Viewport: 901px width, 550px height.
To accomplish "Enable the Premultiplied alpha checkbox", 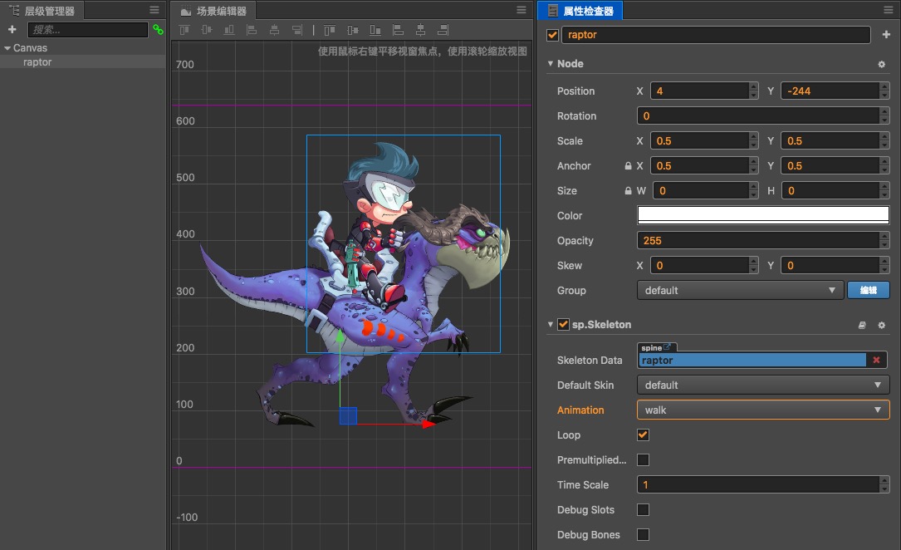I will coord(643,459).
